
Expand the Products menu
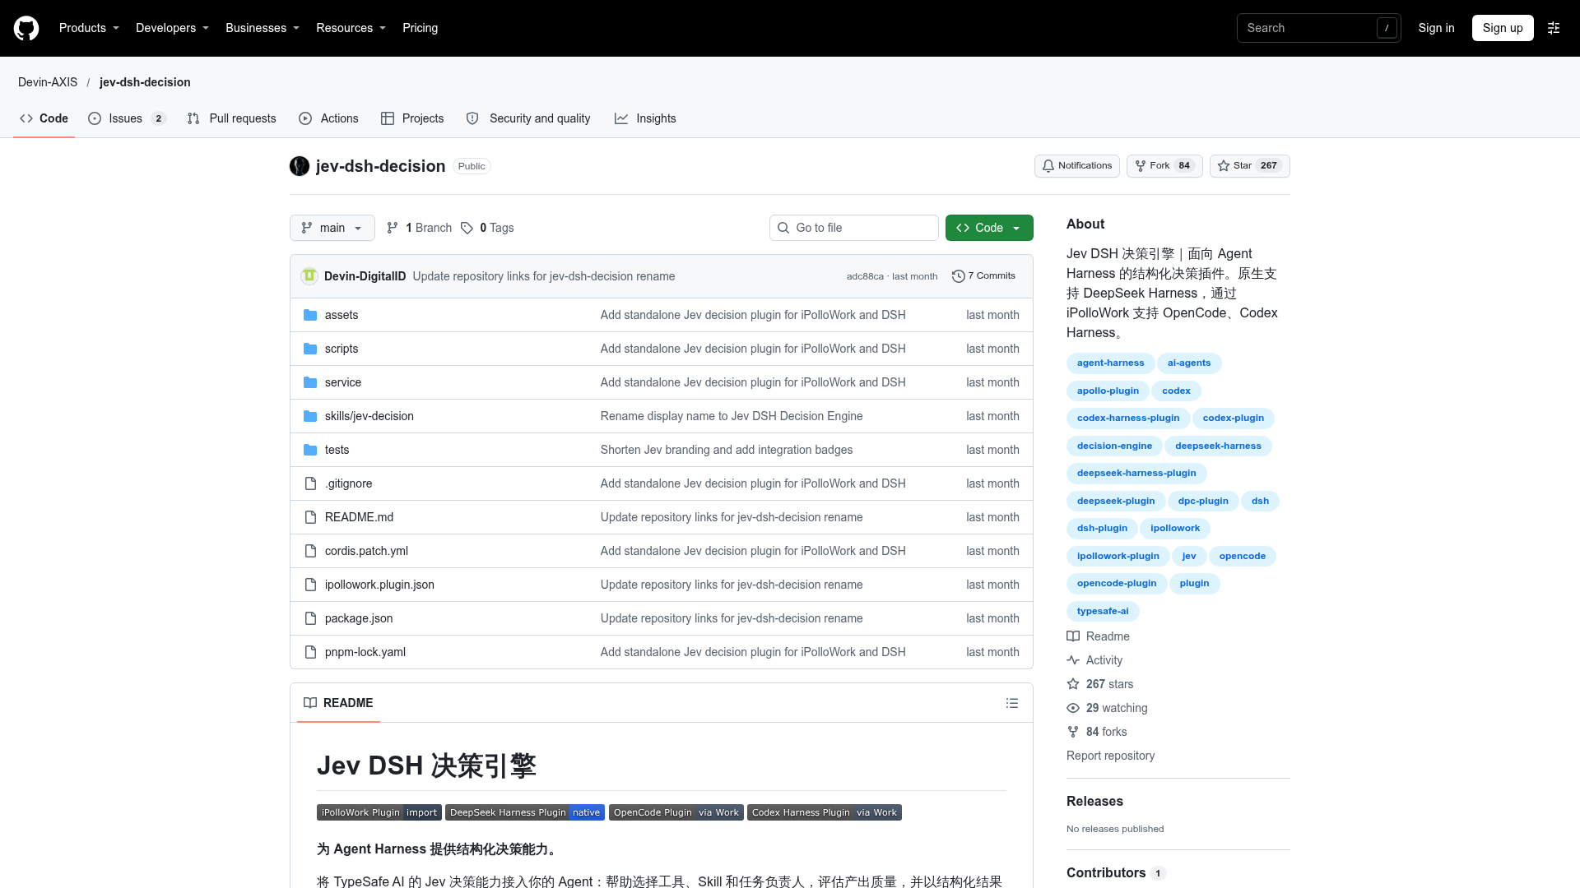click(x=89, y=28)
